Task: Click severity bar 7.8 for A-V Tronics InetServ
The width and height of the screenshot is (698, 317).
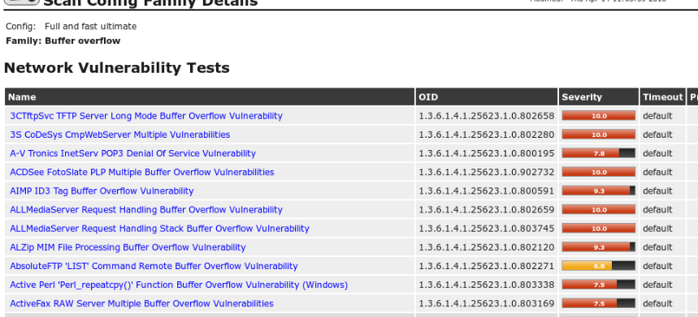Action: click(599, 153)
